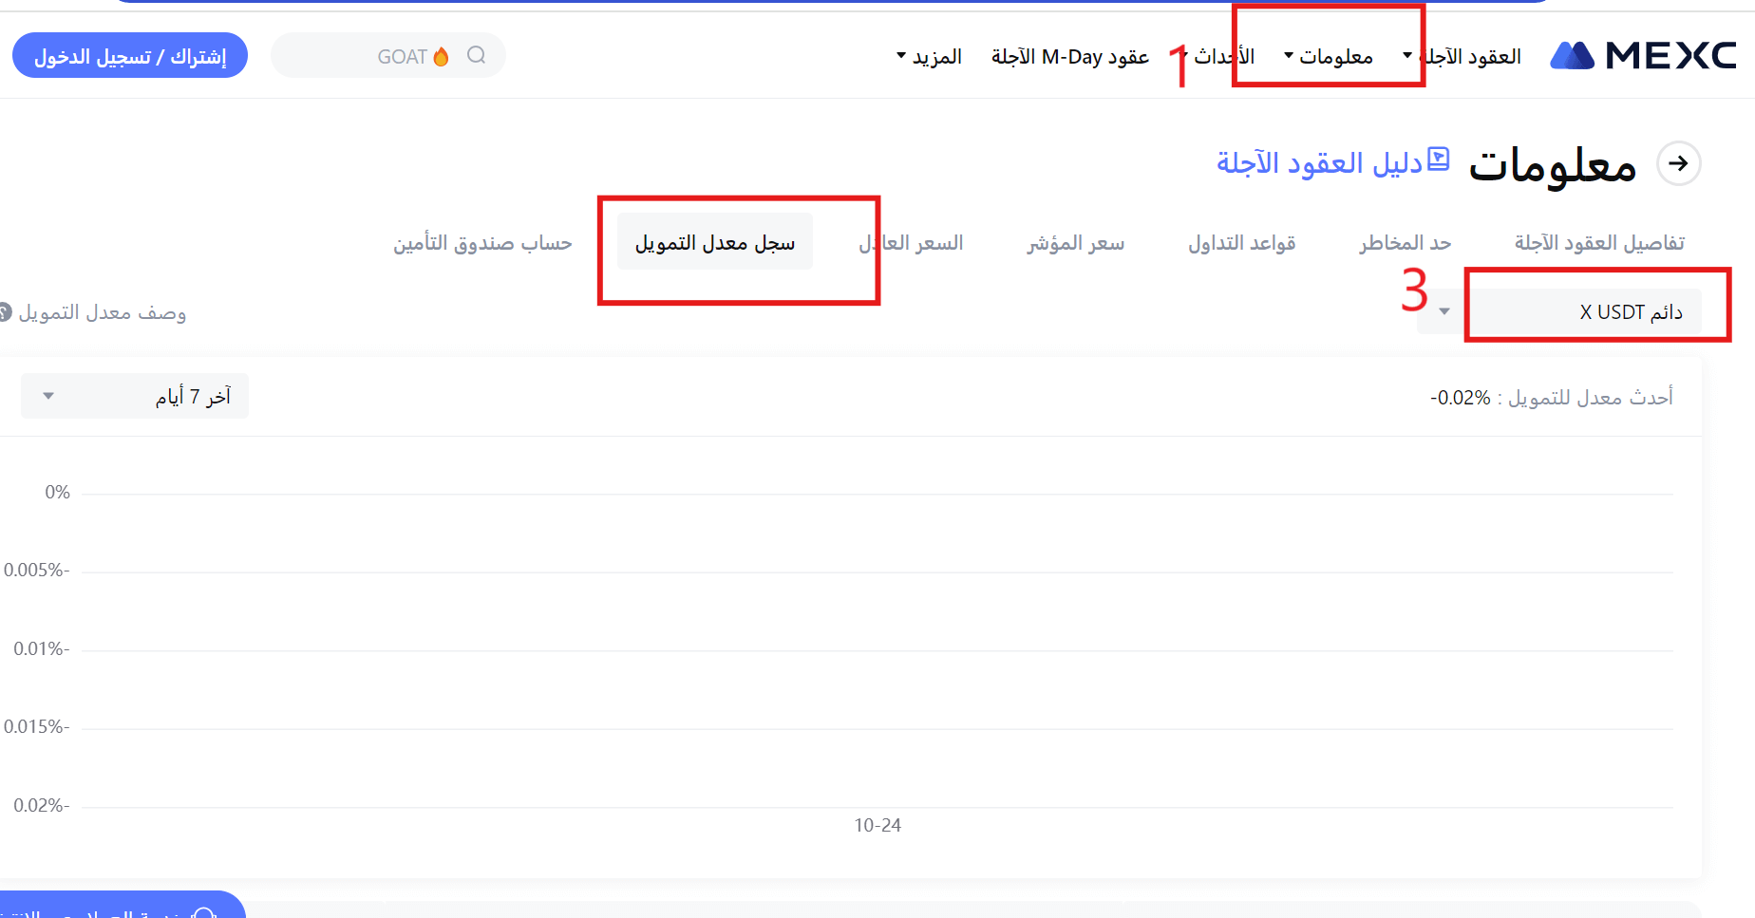The width and height of the screenshot is (1755, 918).
Task: Open the دليل العقود الآجلة link
Action: click(1319, 163)
